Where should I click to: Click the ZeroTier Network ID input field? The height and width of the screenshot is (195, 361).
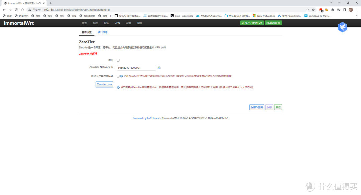point(136,68)
